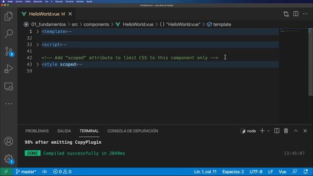
Task: Open remote window button in status bar
Action: pos(6,172)
